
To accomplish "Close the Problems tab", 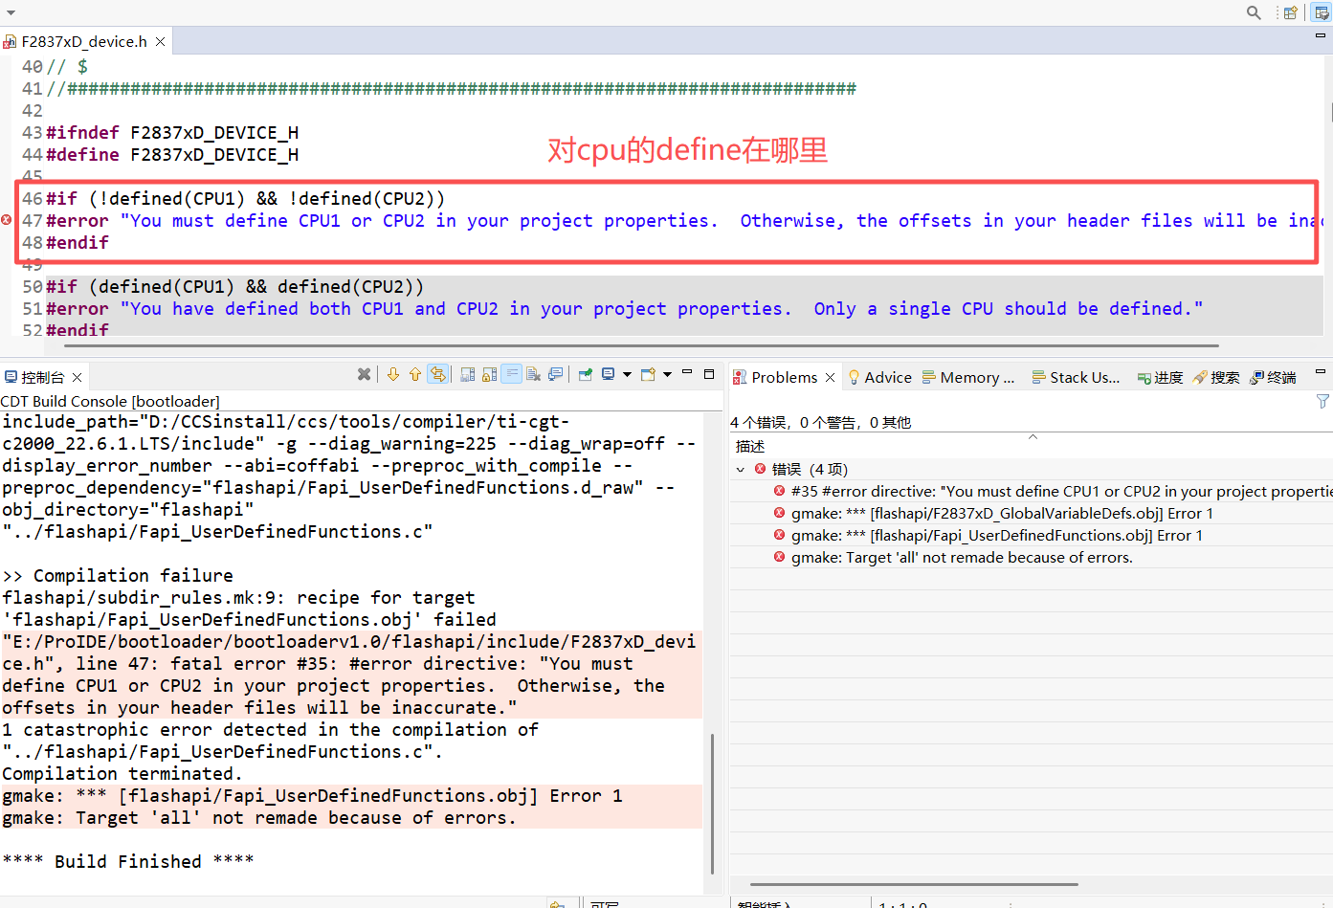I will [x=830, y=378].
